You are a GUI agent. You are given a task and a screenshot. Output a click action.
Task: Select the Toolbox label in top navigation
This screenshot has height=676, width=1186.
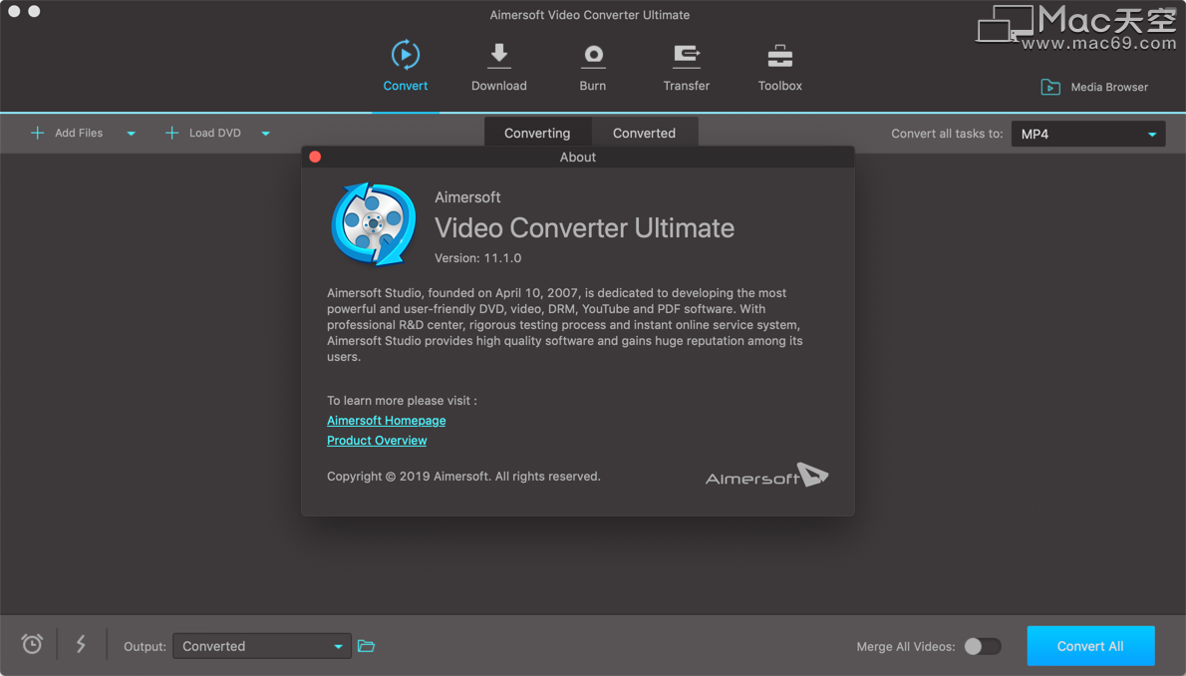coord(779,86)
